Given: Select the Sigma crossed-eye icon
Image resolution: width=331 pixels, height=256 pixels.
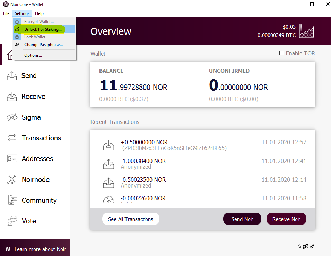Looking at the screenshot, I should (x=12, y=117).
